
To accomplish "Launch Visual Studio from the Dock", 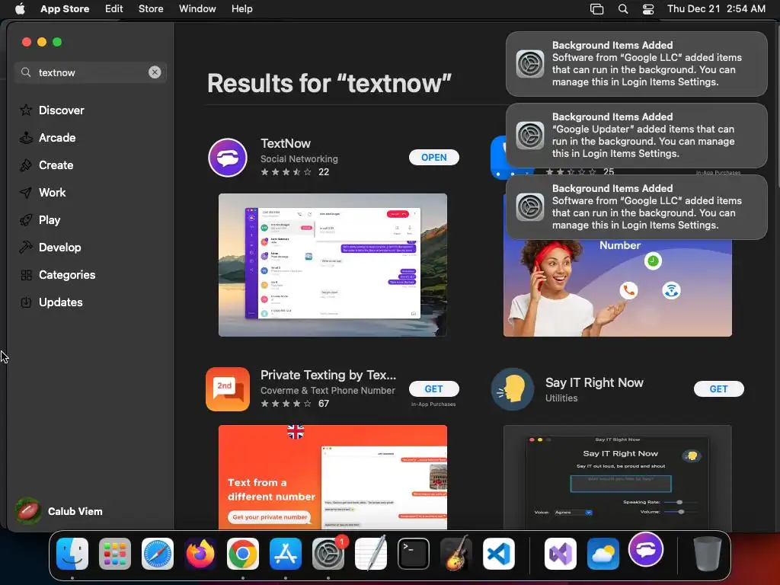I will coord(561,554).
